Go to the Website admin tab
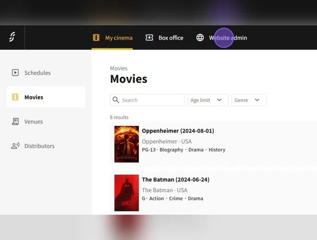Screen dimensions: 317x240 [x=228, y=38]
